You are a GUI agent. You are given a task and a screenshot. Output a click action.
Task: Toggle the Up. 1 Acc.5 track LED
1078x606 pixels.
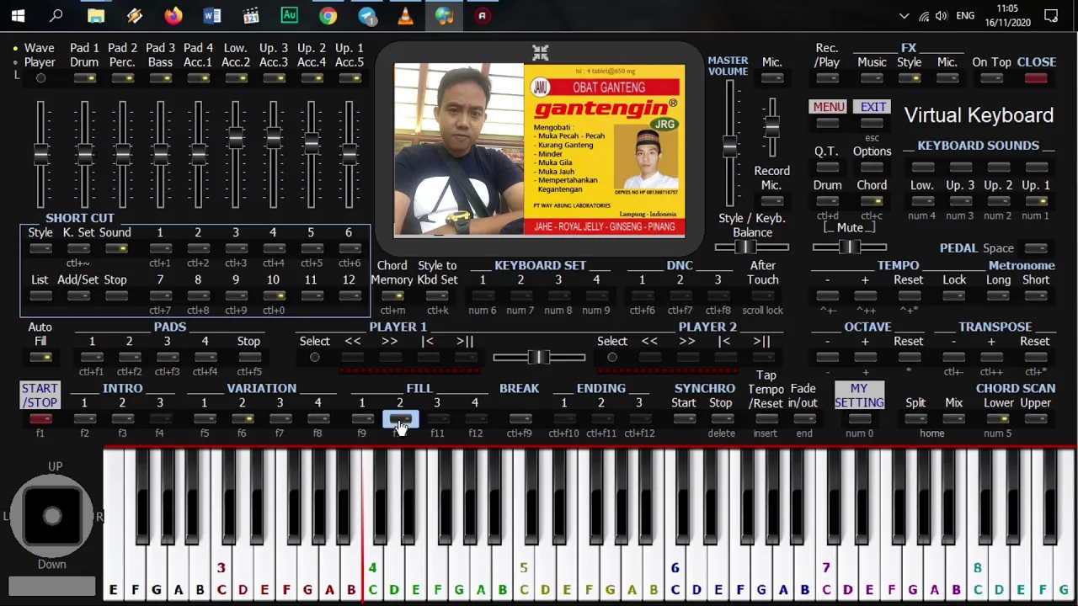[349, 78]
